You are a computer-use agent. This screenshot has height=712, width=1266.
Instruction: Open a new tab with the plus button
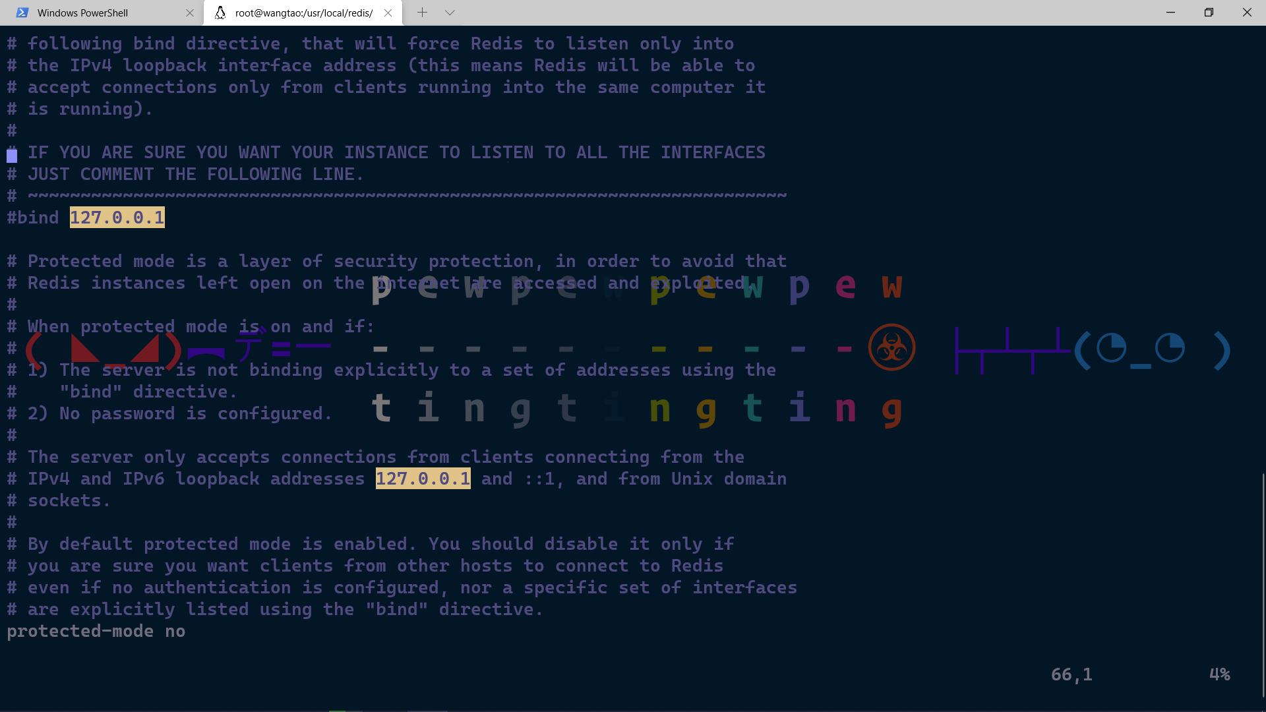pos(422,13)
